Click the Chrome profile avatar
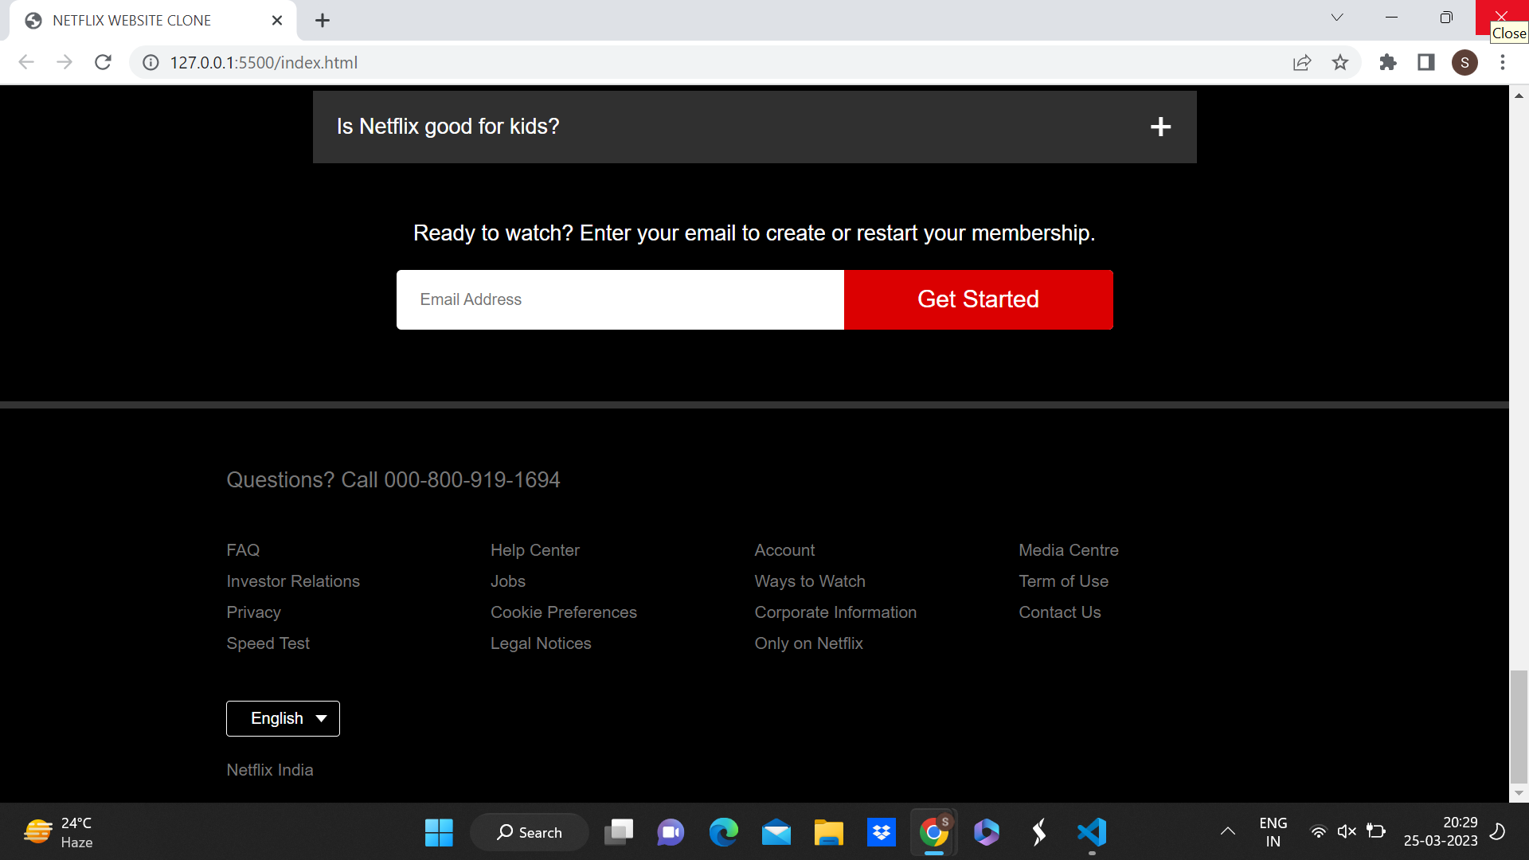This screenshot has width=1529, height=860. [1465, 62]
